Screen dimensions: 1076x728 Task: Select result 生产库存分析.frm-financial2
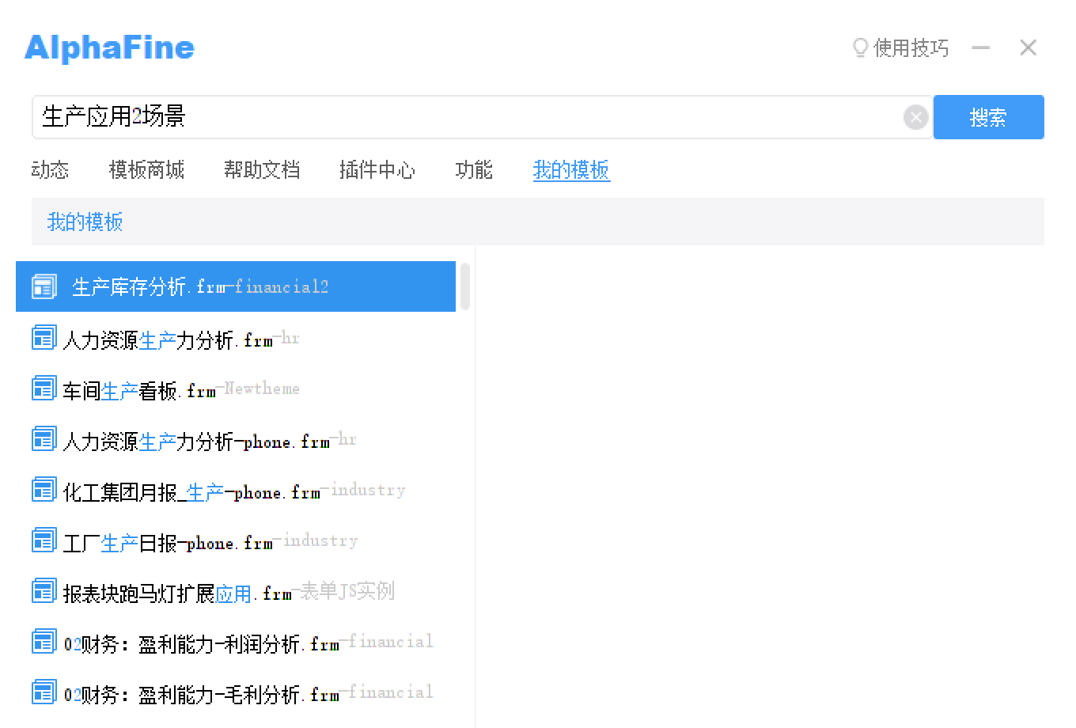[x=236, y=286]
